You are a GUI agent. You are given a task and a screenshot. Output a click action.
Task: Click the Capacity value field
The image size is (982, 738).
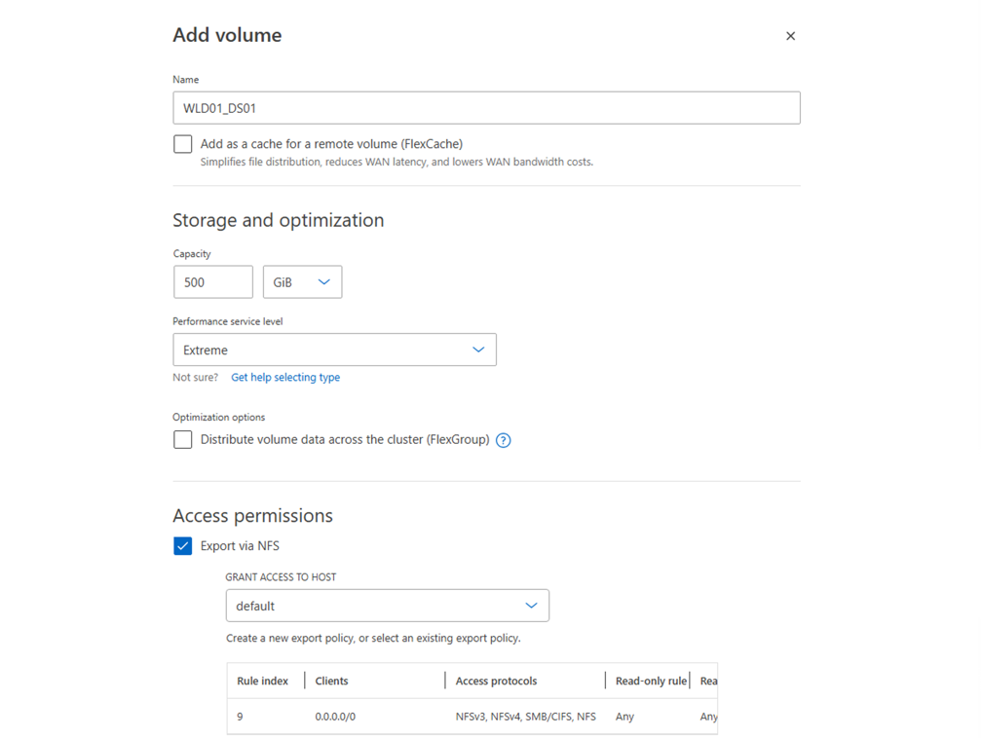point(212,282)
